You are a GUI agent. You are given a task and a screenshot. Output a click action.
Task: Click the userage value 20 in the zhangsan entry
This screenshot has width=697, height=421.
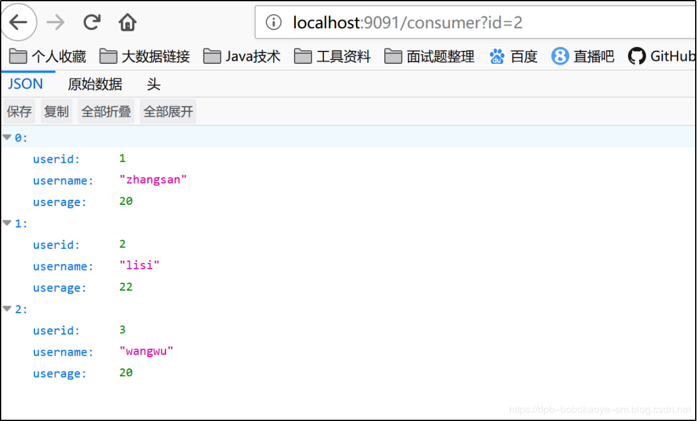pyautogui.click(x=126, y=201)
